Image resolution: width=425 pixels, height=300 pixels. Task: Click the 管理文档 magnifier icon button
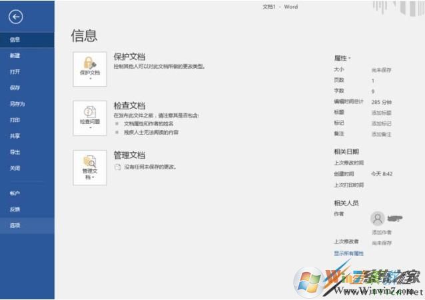click(x=89, y=166)
